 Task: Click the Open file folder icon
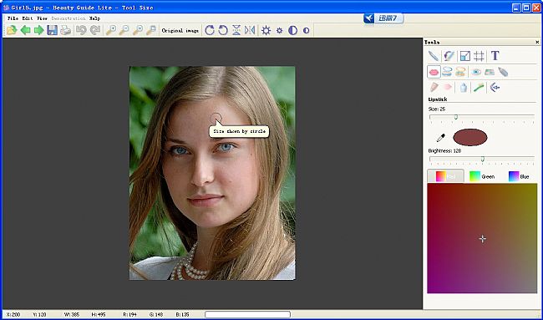[12, 30]
